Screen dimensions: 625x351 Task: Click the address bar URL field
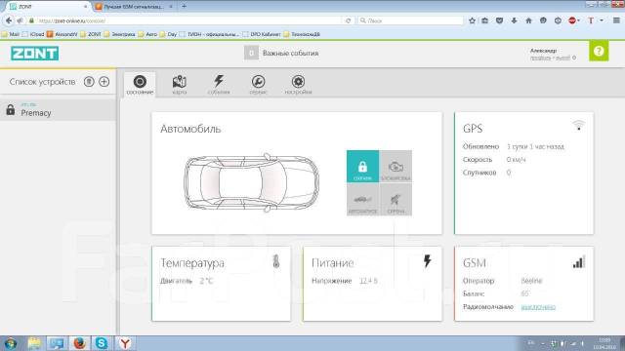189,20
